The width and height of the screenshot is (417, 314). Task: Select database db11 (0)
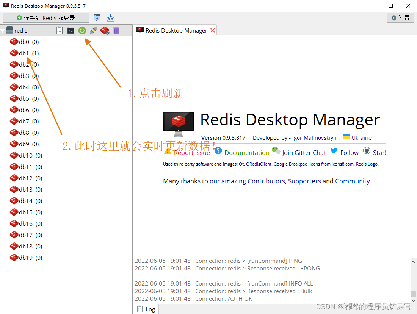tap(26, 167)
